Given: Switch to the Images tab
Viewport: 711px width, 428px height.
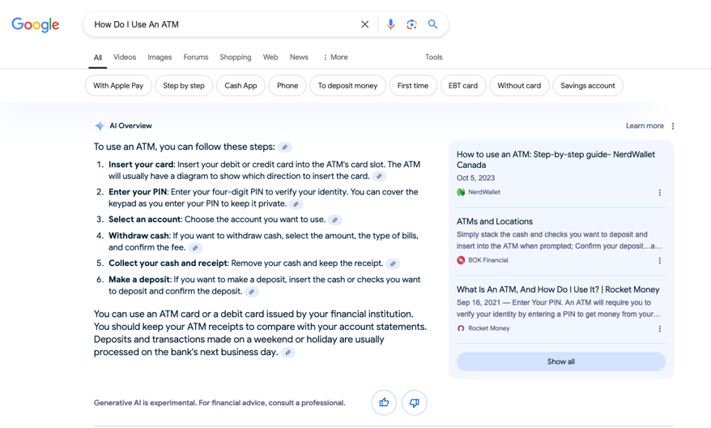Looking at the screenshot, I should click(160, 58).
